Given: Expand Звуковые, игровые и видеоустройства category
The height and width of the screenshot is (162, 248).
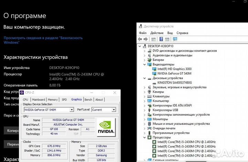Looking at the screenshot, I should (144, 87).
